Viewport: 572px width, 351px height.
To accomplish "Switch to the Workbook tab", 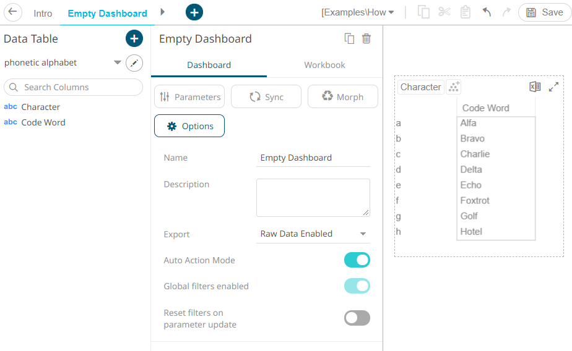I will tap(324, 65).
